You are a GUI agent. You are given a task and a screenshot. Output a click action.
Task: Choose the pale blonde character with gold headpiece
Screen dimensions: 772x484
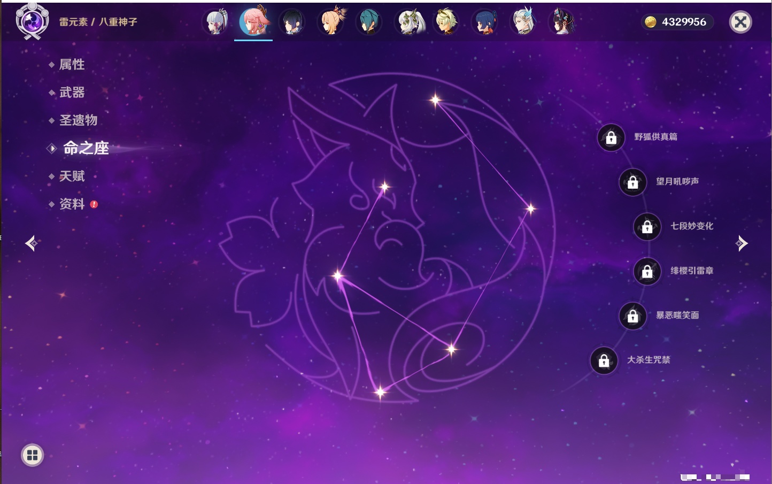[x=446, y=22]
